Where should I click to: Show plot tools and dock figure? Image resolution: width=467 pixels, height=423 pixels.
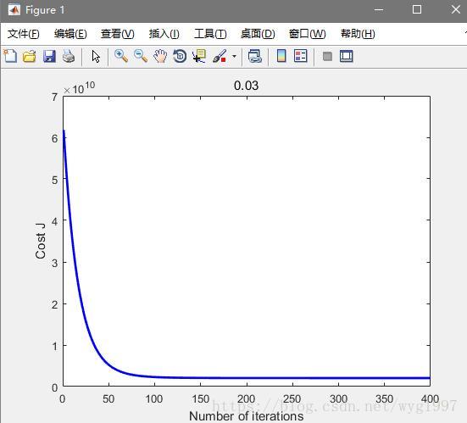pyautogui.click(x=347, y=56)
